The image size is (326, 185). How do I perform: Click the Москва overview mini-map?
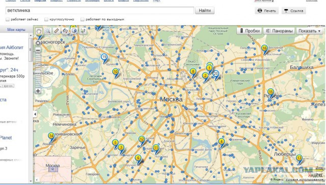[x=53, y=169]
